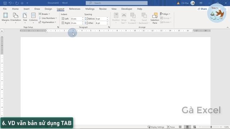Open the Help tab
The height and width of the screenshot is (129, 230).
pyautogui.click(x=139, y=9)
